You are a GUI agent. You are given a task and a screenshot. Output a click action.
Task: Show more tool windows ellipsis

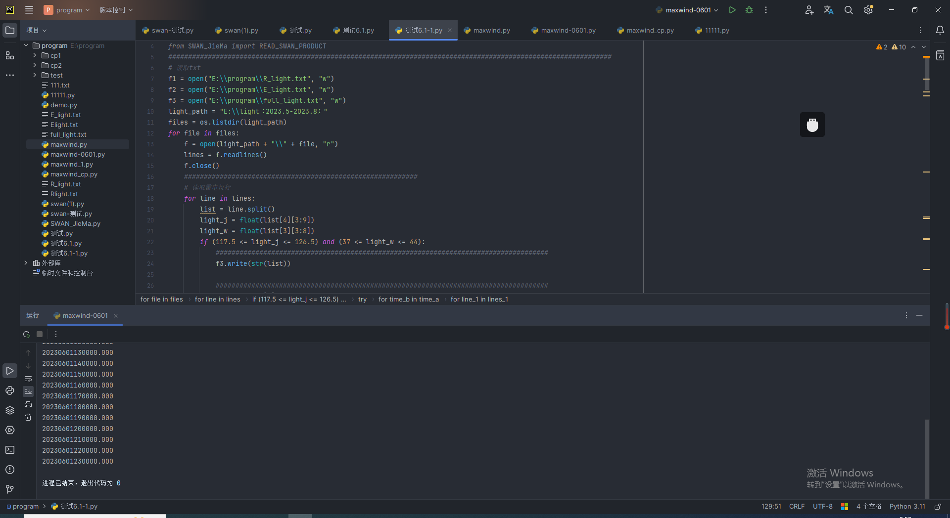[x=10, y=75]
